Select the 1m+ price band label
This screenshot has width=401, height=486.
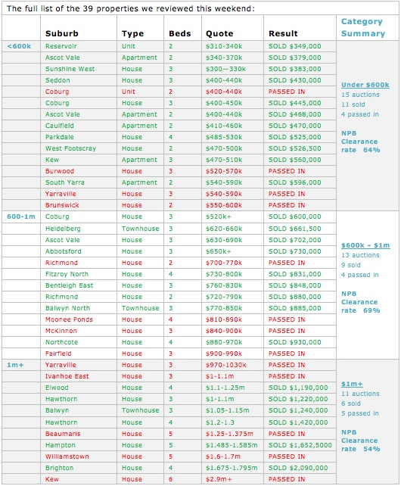click(x=15, y=365)
